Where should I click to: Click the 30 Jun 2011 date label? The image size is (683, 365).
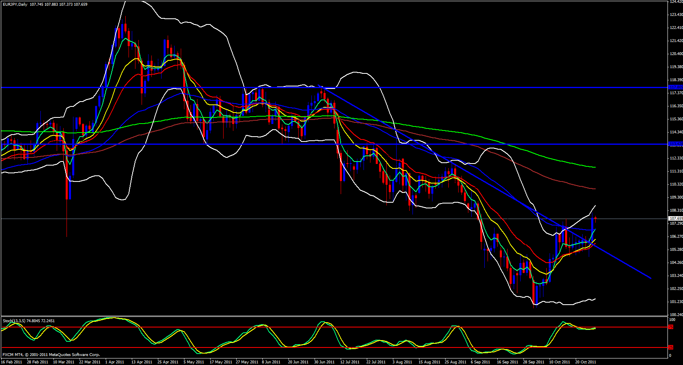324,362
